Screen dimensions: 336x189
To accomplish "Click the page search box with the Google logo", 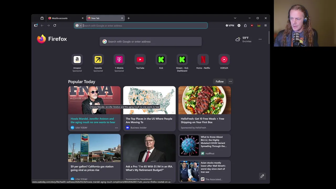I will [x=151, y=41].
